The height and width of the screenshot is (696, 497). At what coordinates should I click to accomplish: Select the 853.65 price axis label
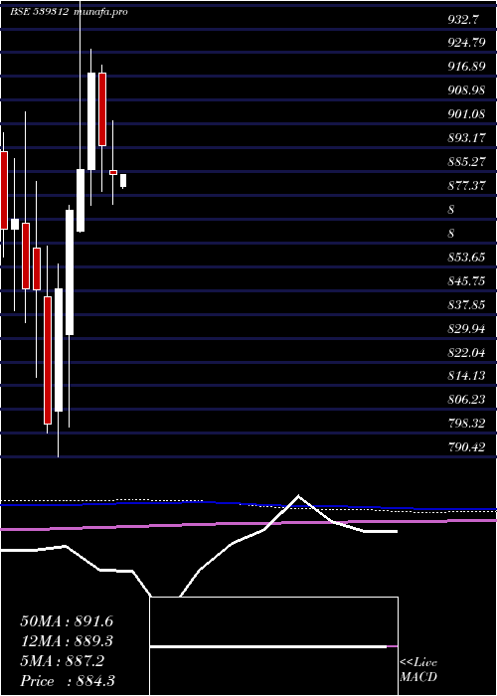click(x=466, y=258)
